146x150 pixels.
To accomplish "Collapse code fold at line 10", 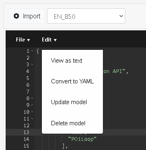I will tap(32, 112).
